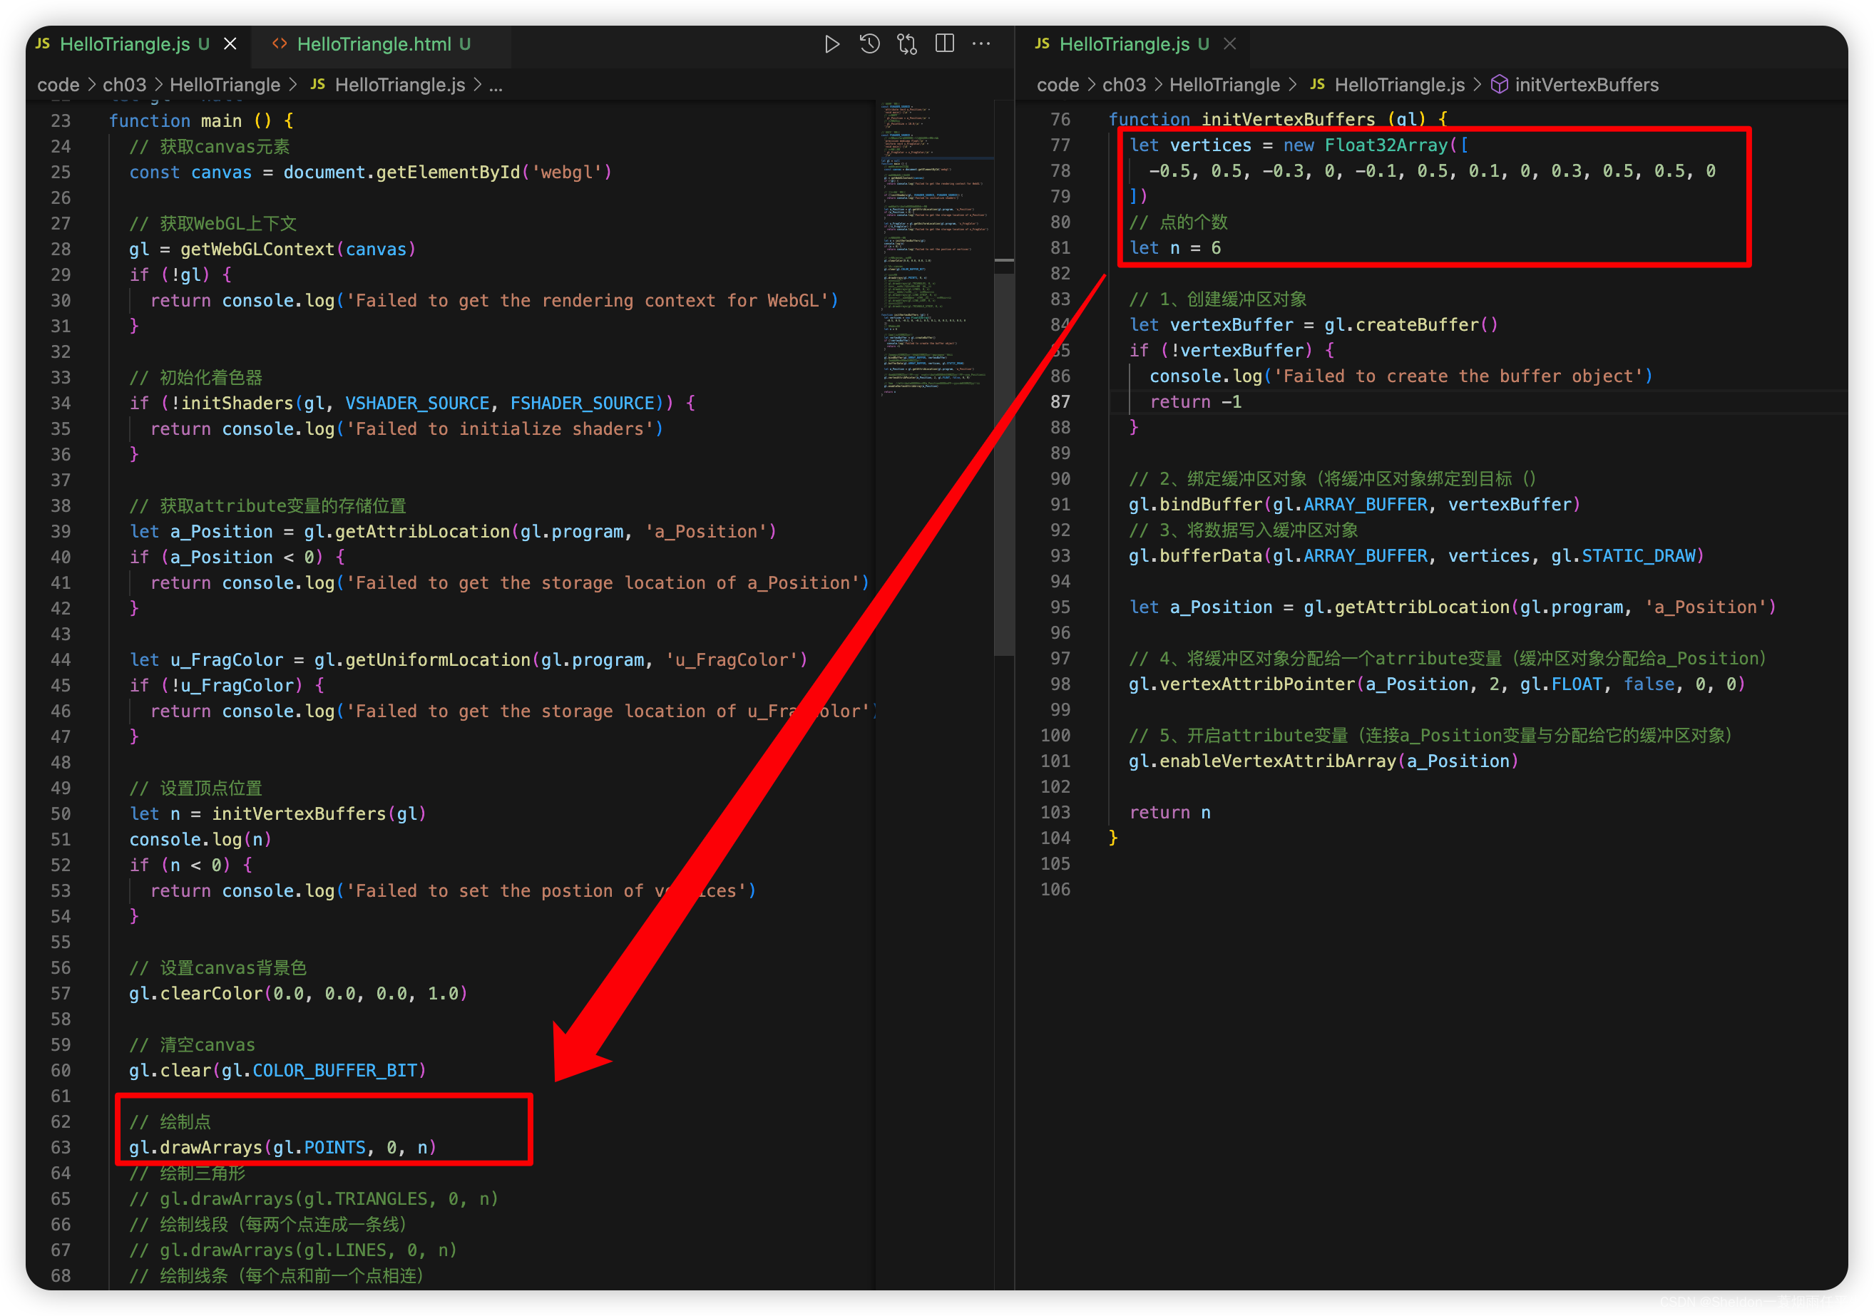Click line number 63 in the gutter

[x=61, y=1147]
